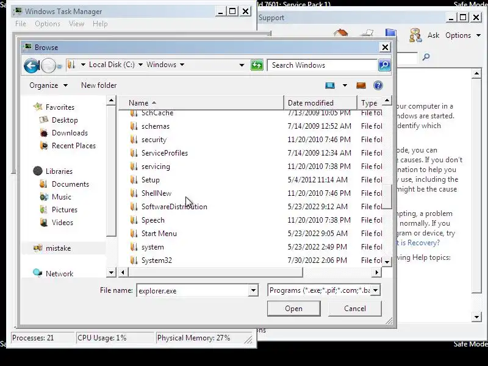
Task: Click the Back arrow in the Browse dialog
Action: point(32,65)
